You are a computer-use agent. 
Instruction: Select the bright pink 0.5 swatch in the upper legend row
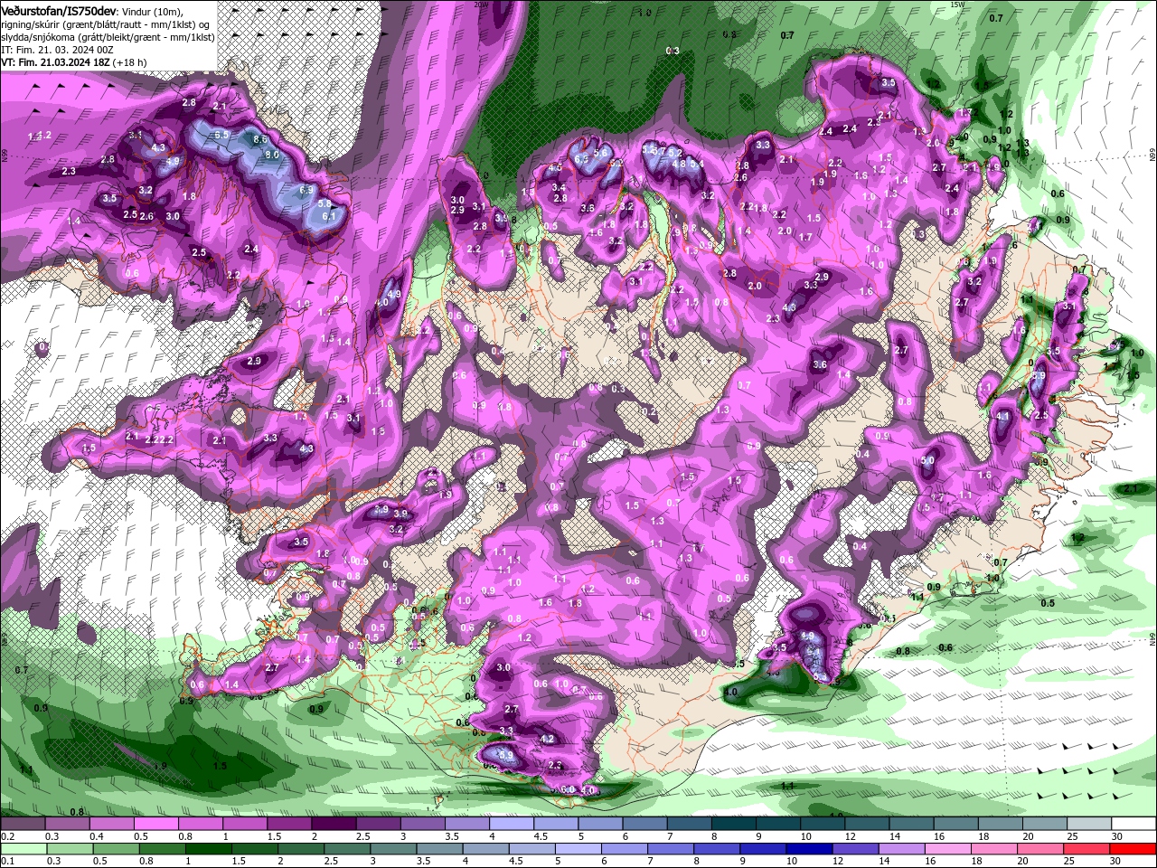pos(155,824)
